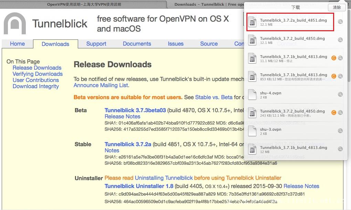Open Uninstaller Release Notes link
This screenshot has width=351, height=210.
coord(301,186)
